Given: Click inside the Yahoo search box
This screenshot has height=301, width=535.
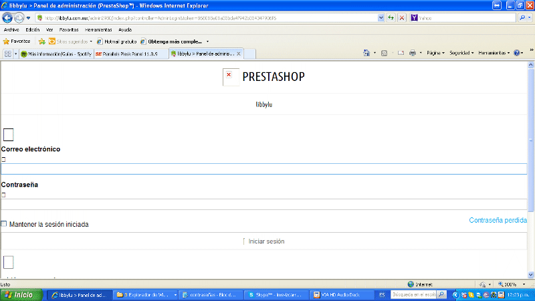Looking at the screenshot, I should (x=466, y=18).
